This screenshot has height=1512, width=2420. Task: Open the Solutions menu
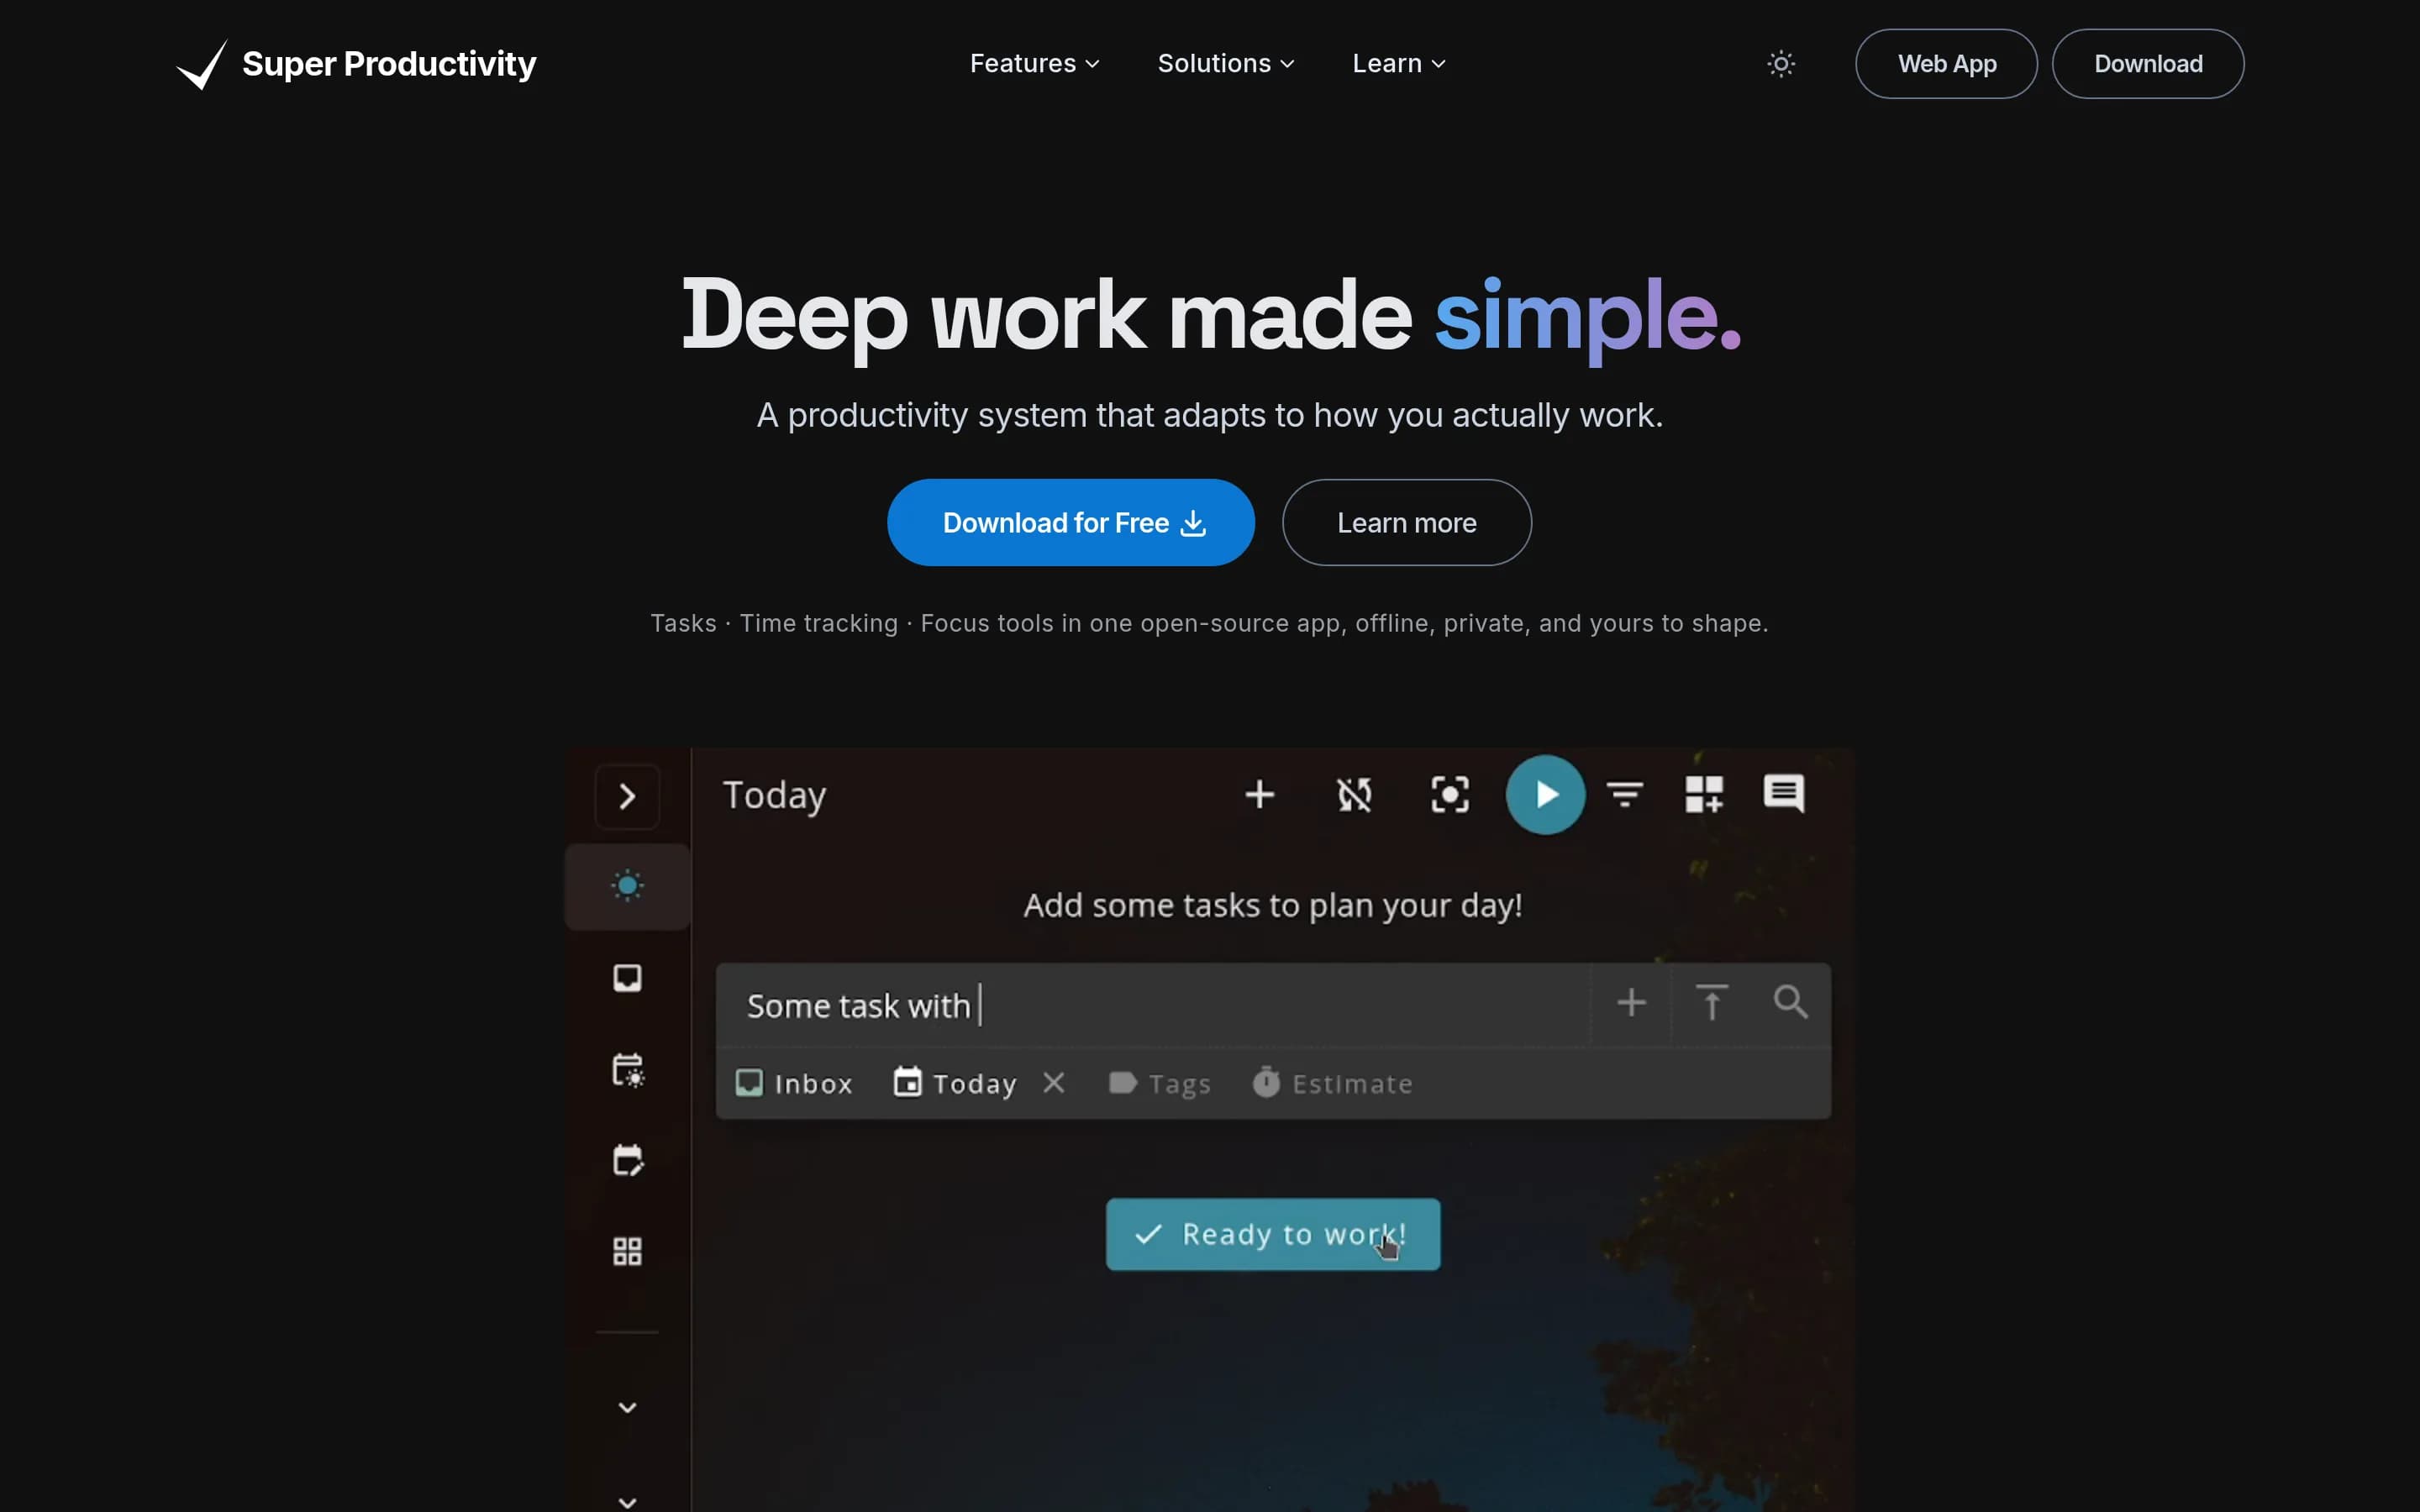1226,64
